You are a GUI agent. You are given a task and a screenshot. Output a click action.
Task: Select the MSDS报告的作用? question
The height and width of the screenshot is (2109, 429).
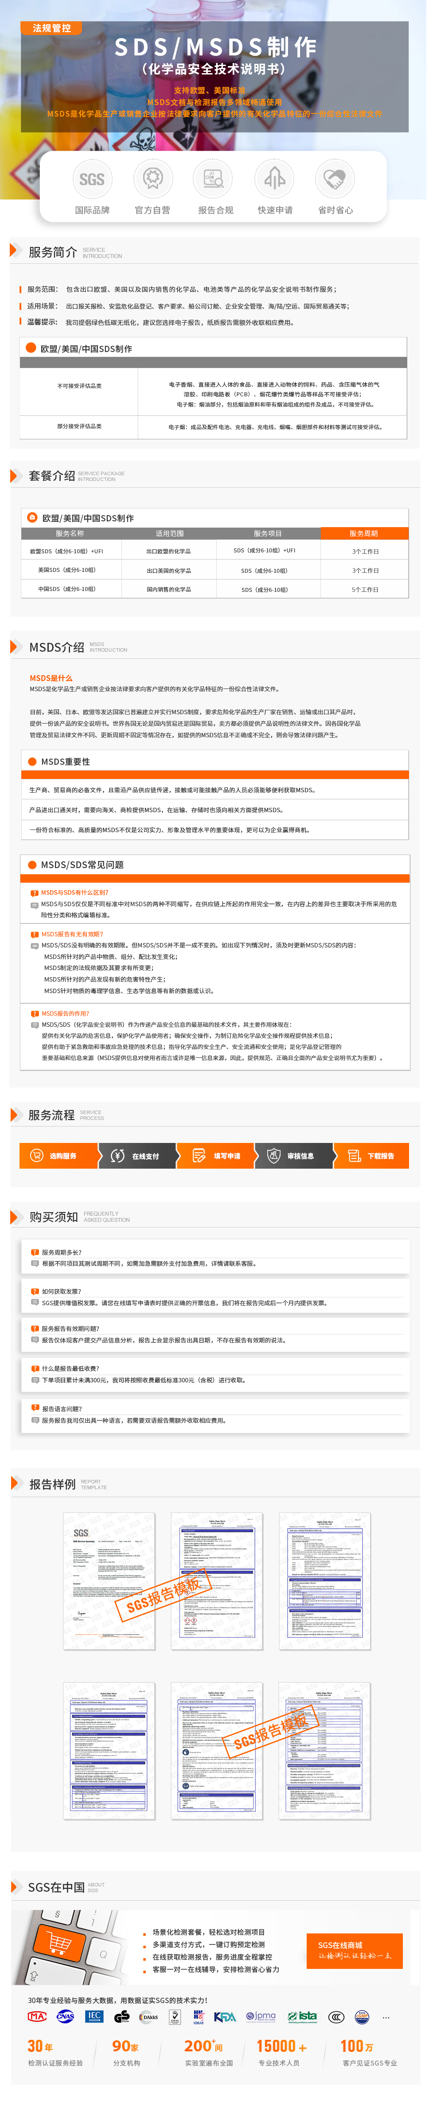(66, 1013)
